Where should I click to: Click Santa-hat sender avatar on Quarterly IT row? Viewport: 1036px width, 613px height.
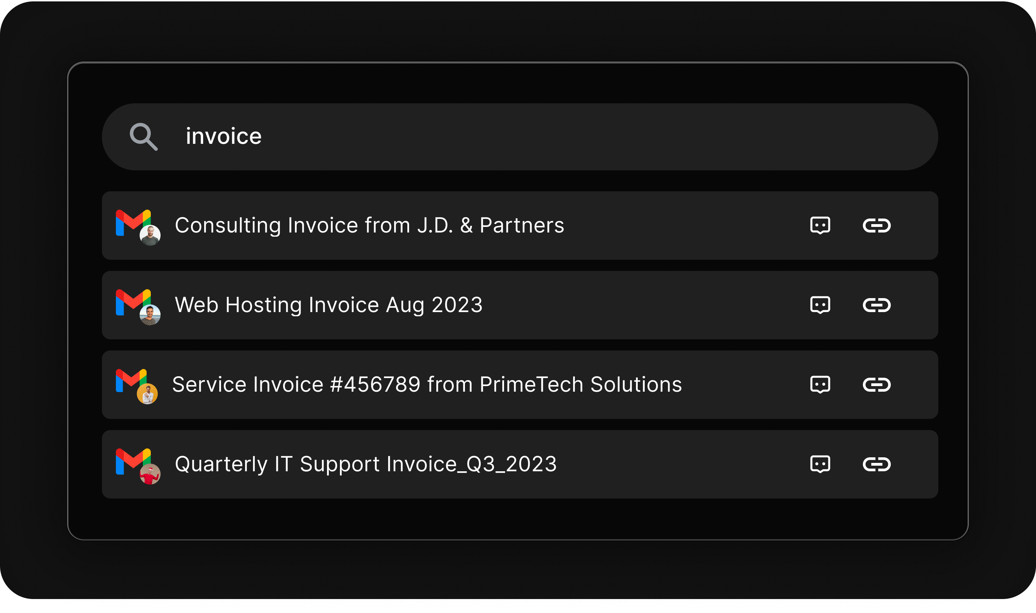pyautogui.click(x=150, y=474)
